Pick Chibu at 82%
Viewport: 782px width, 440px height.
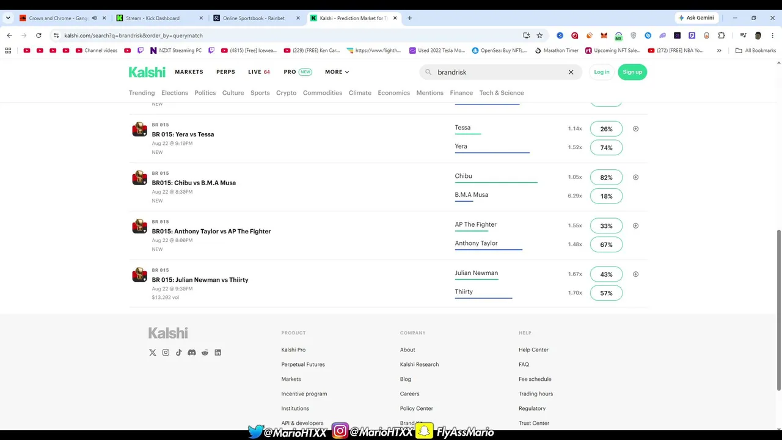606,177
